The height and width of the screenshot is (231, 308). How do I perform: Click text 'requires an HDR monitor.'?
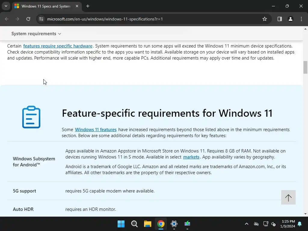[x=91, y=209]
